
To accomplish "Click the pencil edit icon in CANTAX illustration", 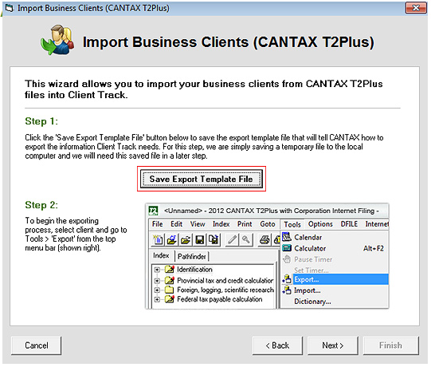I will coord(233,241).
